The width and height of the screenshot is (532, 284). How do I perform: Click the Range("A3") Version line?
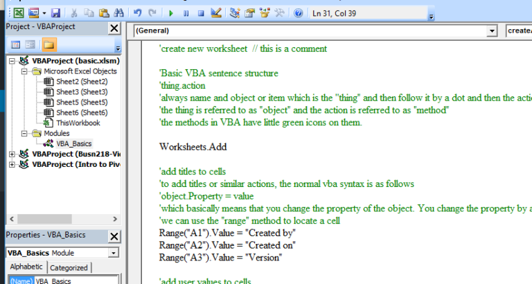point(220,258)
